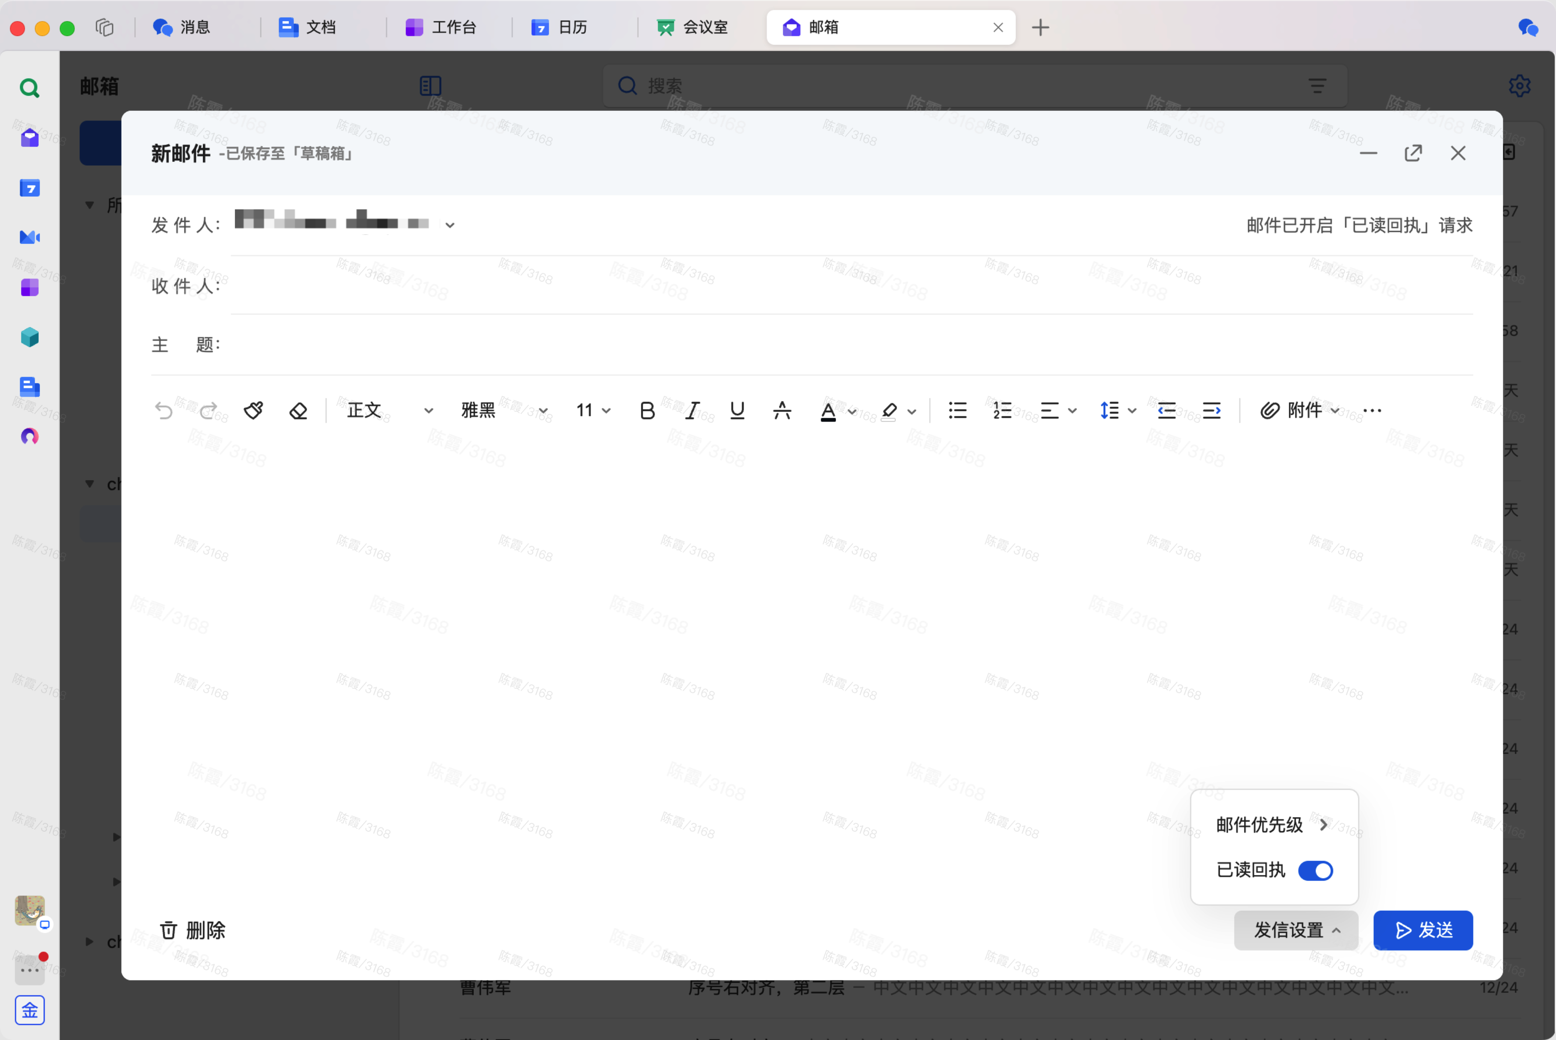Select the format painter brush icon
1556x1040 pixels.
click(253, 411)
